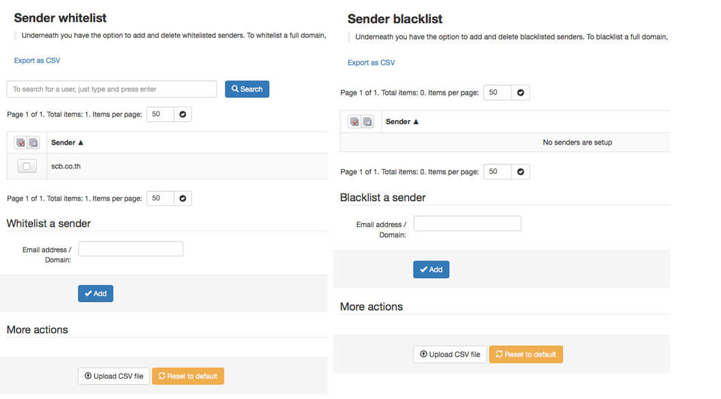Export whitelist as CSV
The width and height of the screenshot is (721, 399).
pos(37,60)
